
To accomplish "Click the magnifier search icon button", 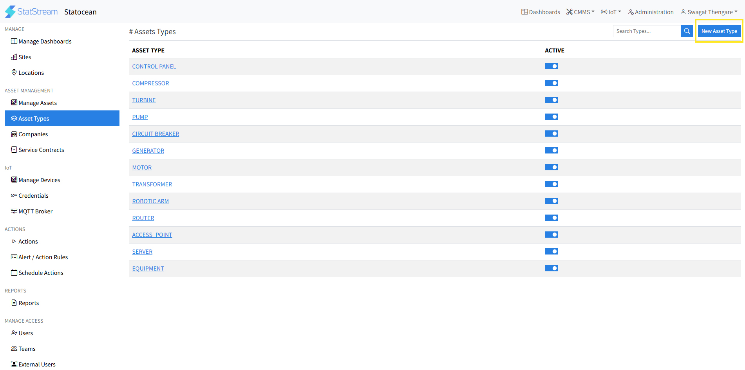I will pos(687,31).
